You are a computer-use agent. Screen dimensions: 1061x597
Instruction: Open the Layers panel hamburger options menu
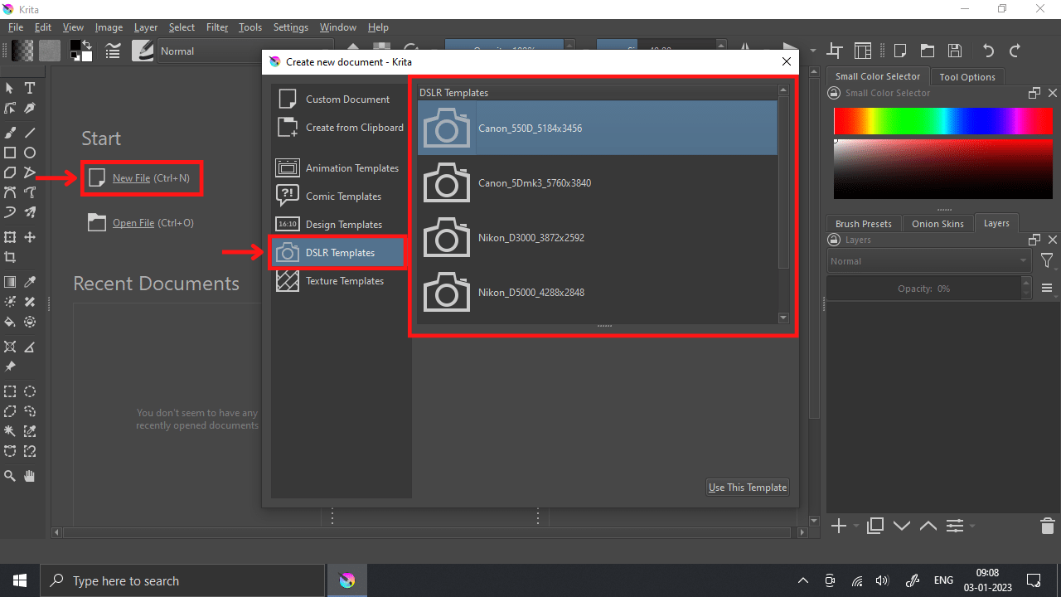pos(1047,289)
